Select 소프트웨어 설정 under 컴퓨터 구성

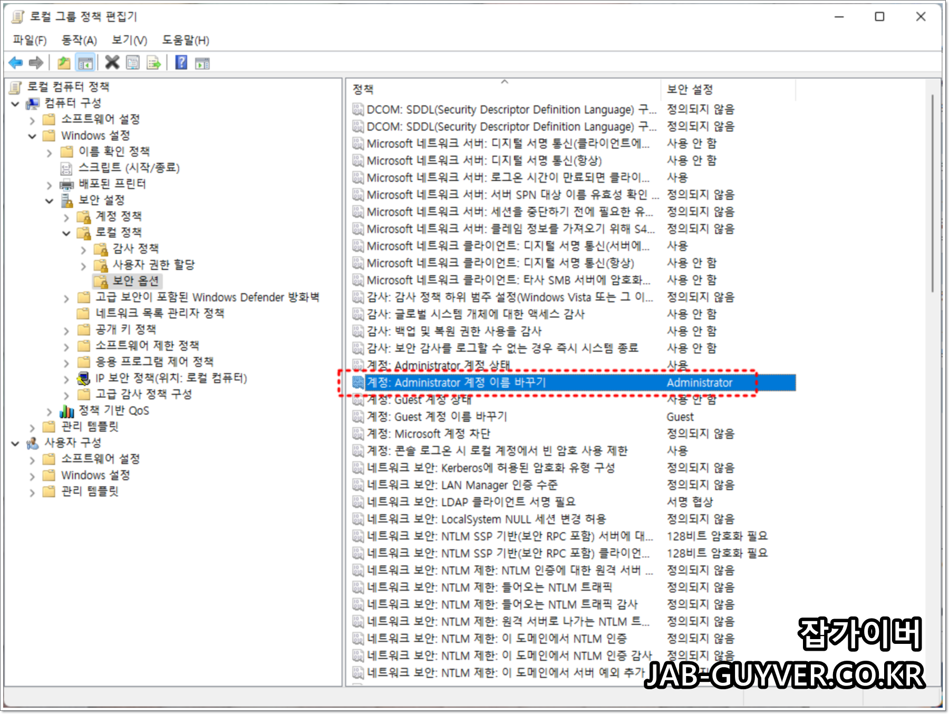101,119
